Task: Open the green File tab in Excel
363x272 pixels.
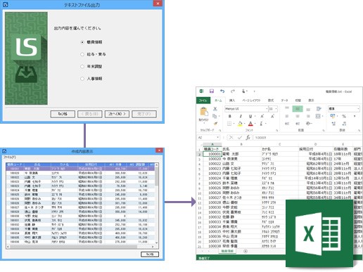Action: (x=203, y=101)
